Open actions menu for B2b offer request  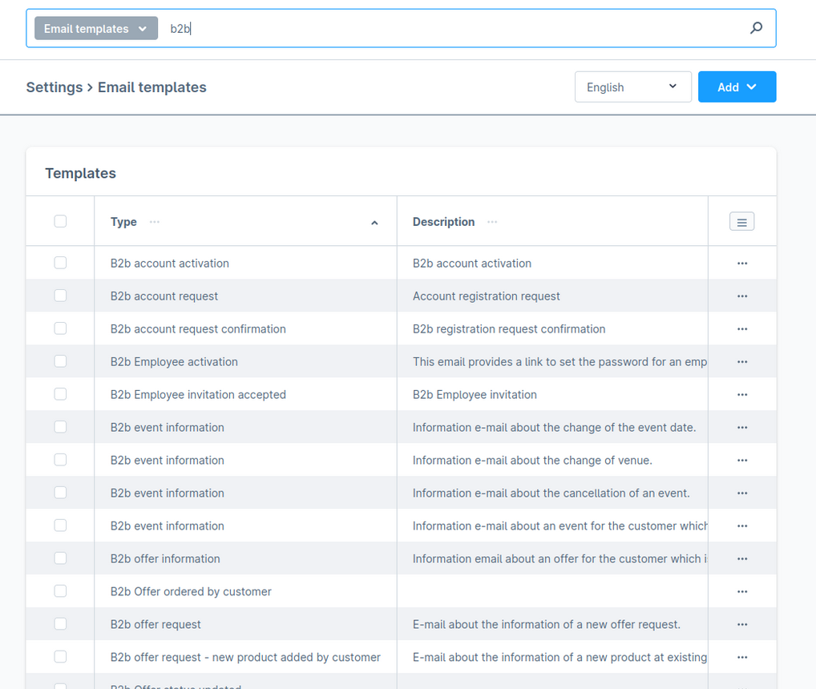click(741, 625)
